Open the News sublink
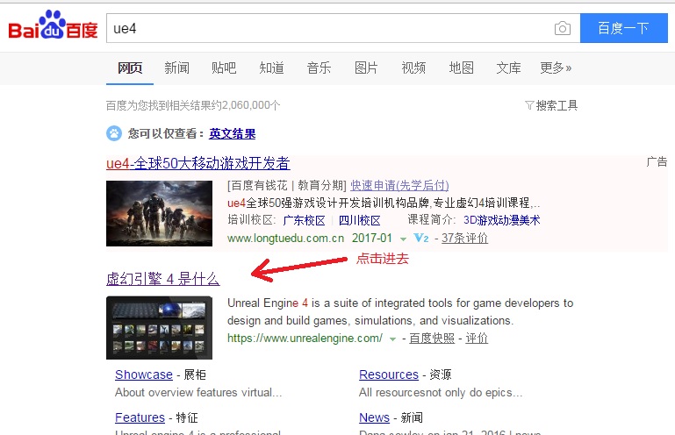Viewport: 675px width, 435px height. point(374,417)
